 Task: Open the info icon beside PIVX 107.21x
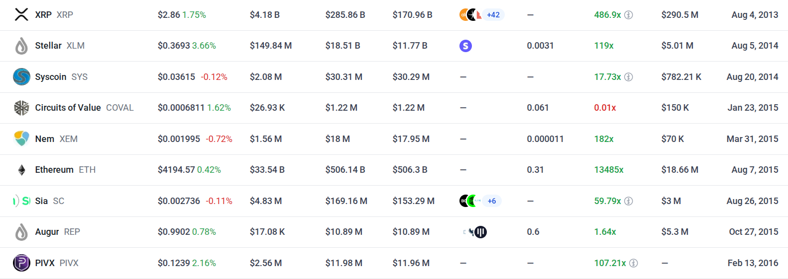634,263
